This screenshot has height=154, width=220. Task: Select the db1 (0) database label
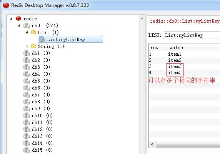coord(41,53)
